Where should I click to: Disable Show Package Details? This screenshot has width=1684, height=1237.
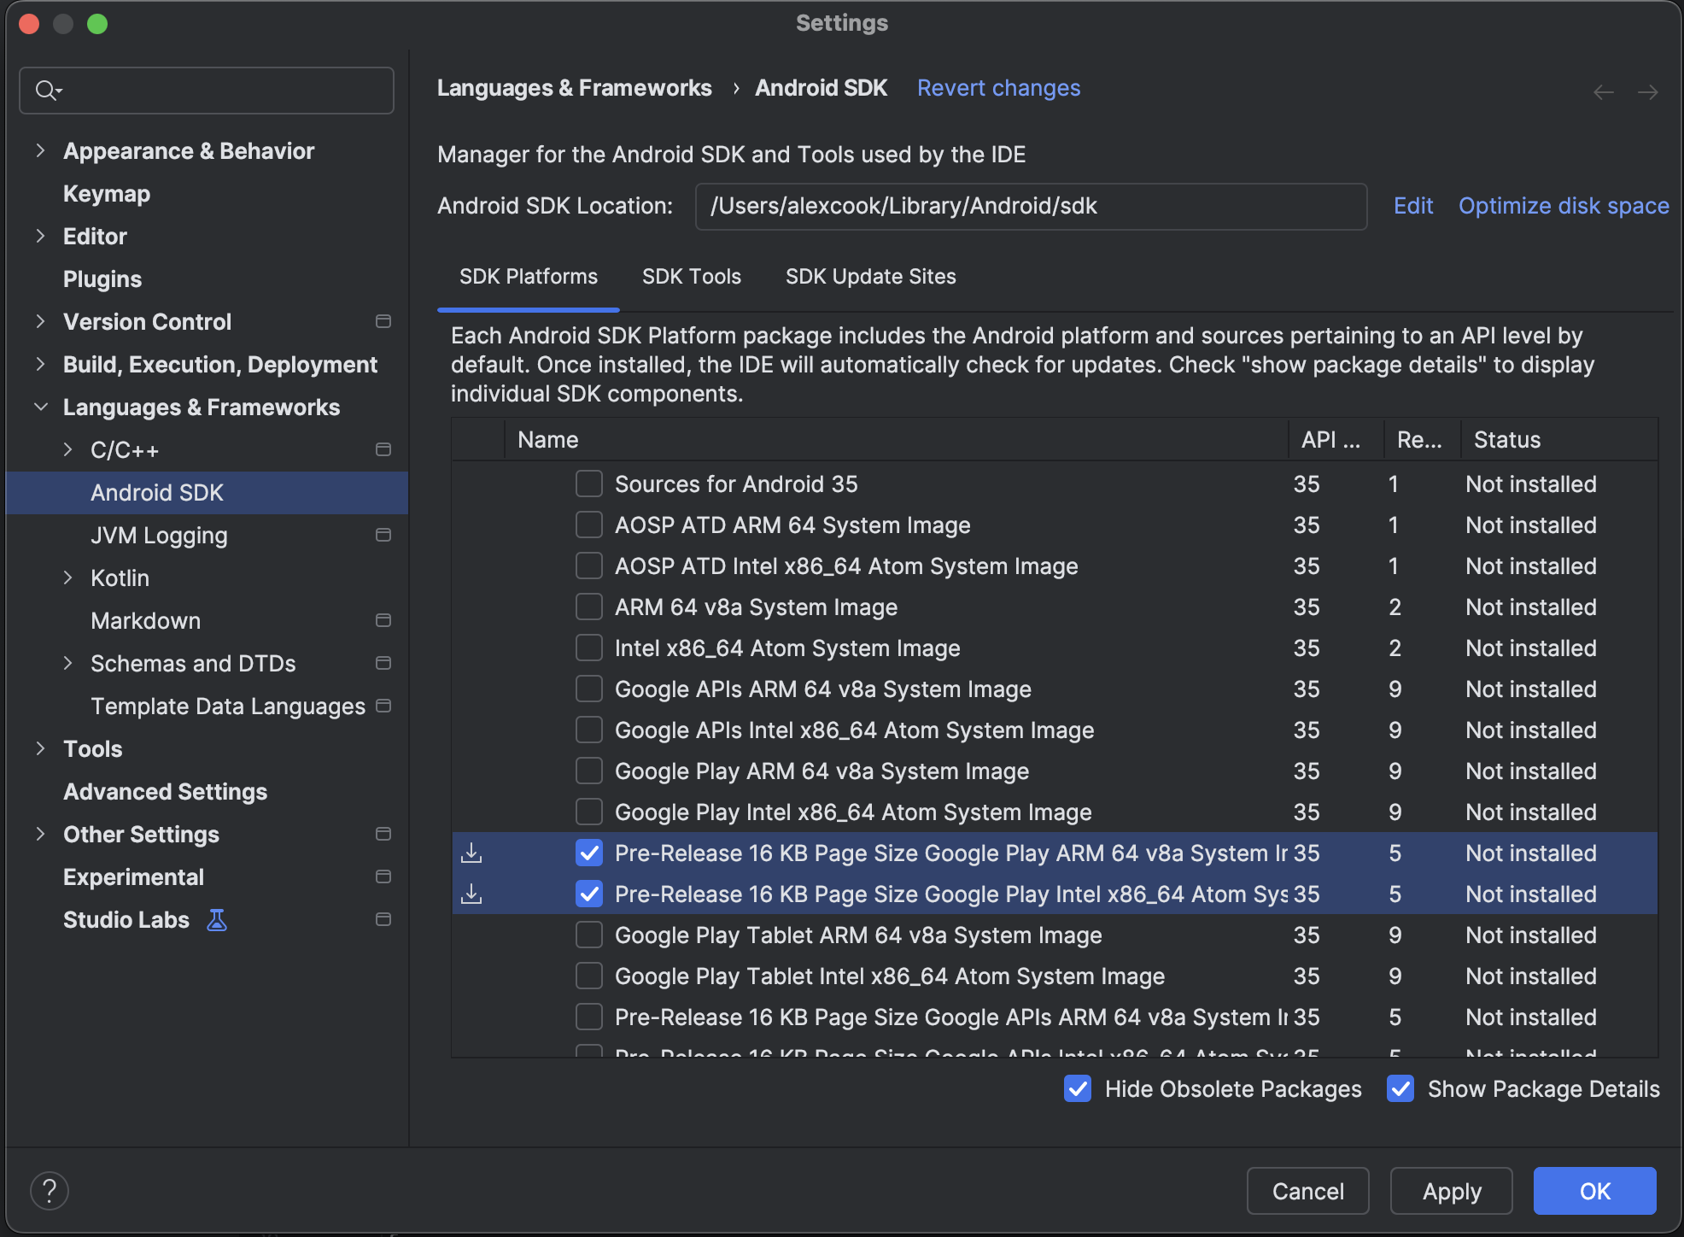[1400, 1088]
